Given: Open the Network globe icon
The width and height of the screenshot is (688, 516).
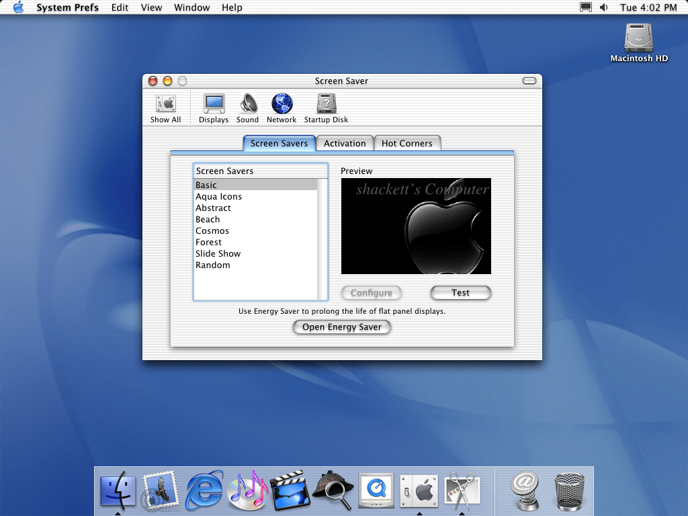Looking at the screenshot, I should (282, 107).
